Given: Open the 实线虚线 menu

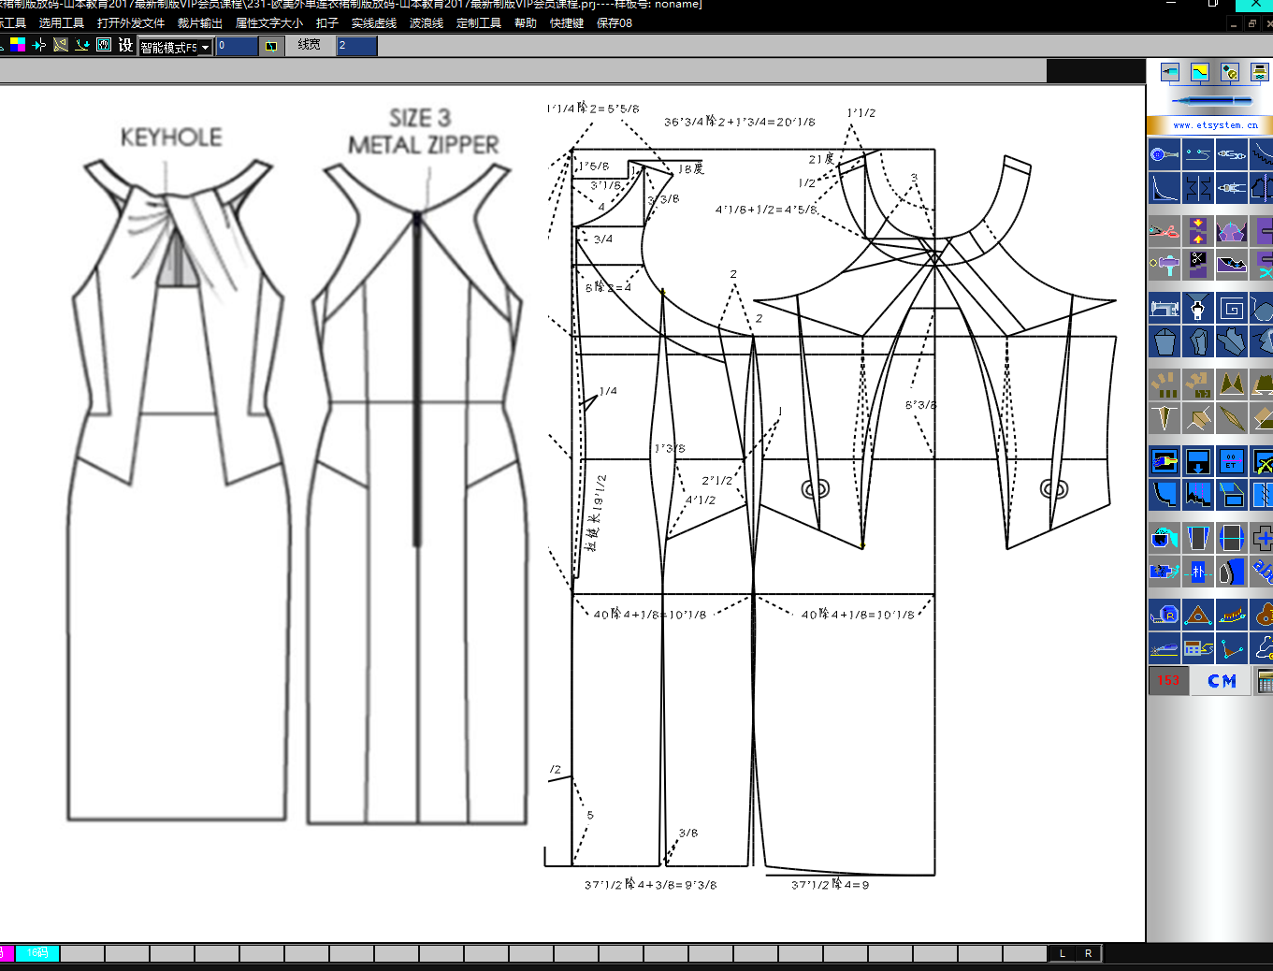Looking at the screenshot, I should click(374, 23).
